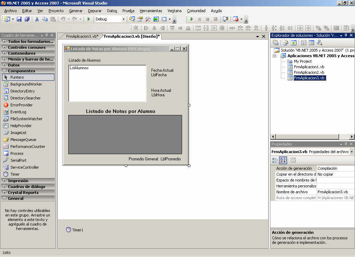Click the Solution Explorer horizontal scrollbar
355x257 pixels.
click(312, 137)
